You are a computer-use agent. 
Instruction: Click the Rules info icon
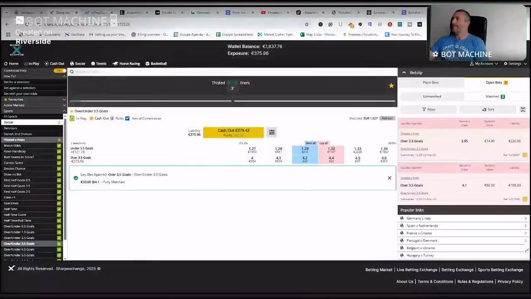click(112, 119)
